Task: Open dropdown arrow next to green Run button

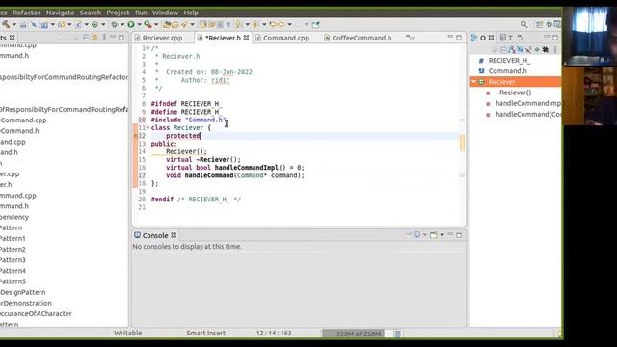Action: (139, 24)
